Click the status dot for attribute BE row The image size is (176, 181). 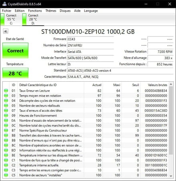tap(6, 155)
